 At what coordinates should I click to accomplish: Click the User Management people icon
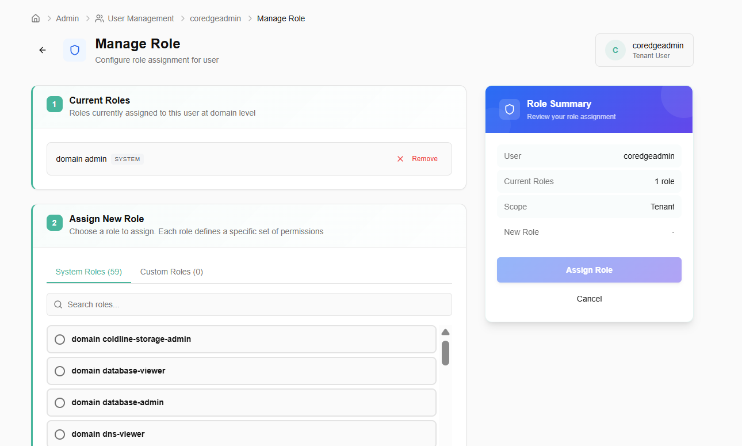(100, 18)
